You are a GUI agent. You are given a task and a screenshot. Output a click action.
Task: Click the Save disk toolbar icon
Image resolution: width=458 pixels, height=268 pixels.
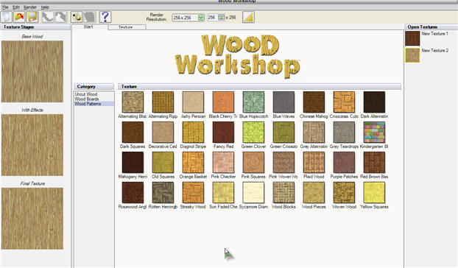pos(32,17)
